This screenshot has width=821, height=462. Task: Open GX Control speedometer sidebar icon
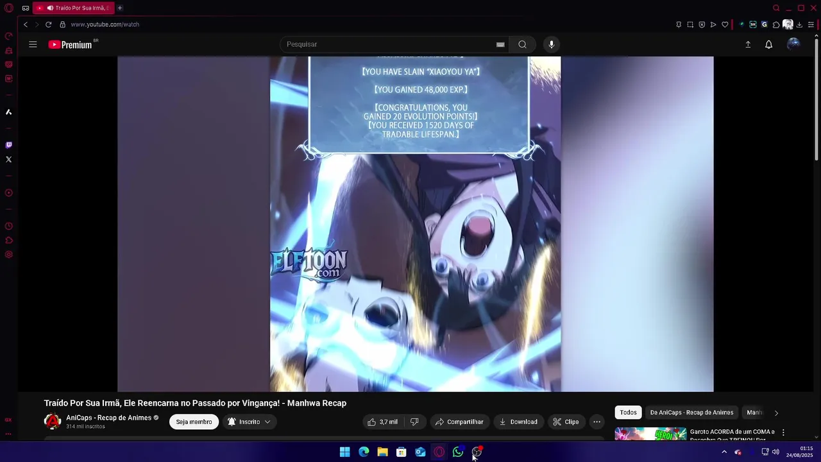coord(8,37)
